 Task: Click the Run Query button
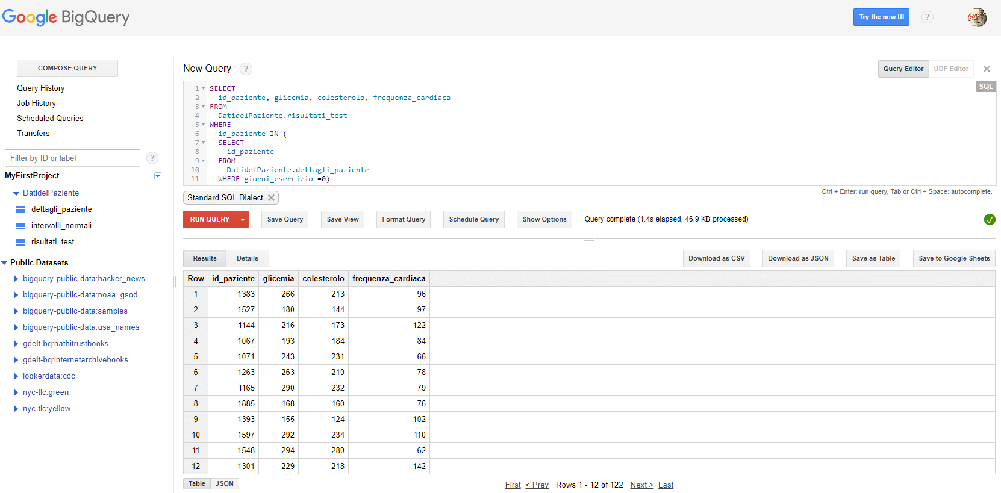[x=210, y=220]
